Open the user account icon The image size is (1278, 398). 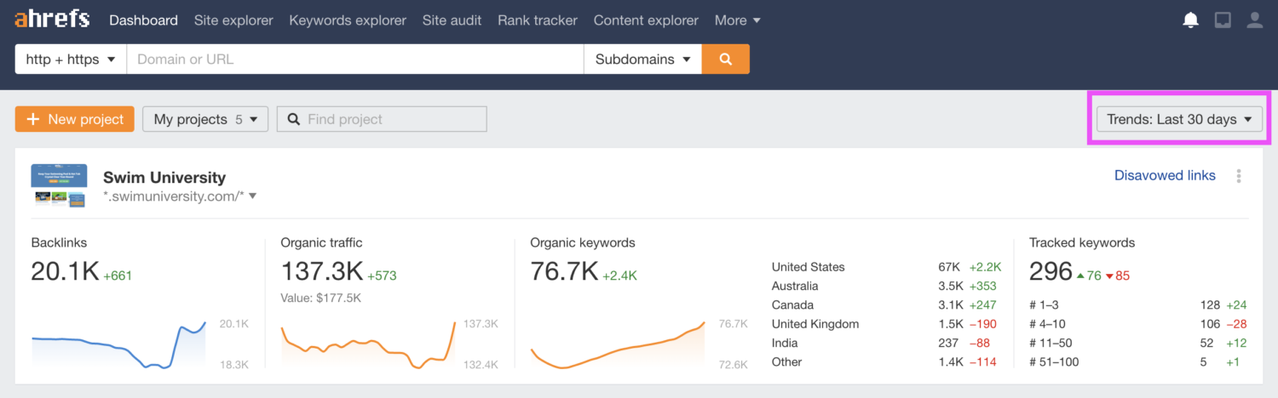[1254, 20]
